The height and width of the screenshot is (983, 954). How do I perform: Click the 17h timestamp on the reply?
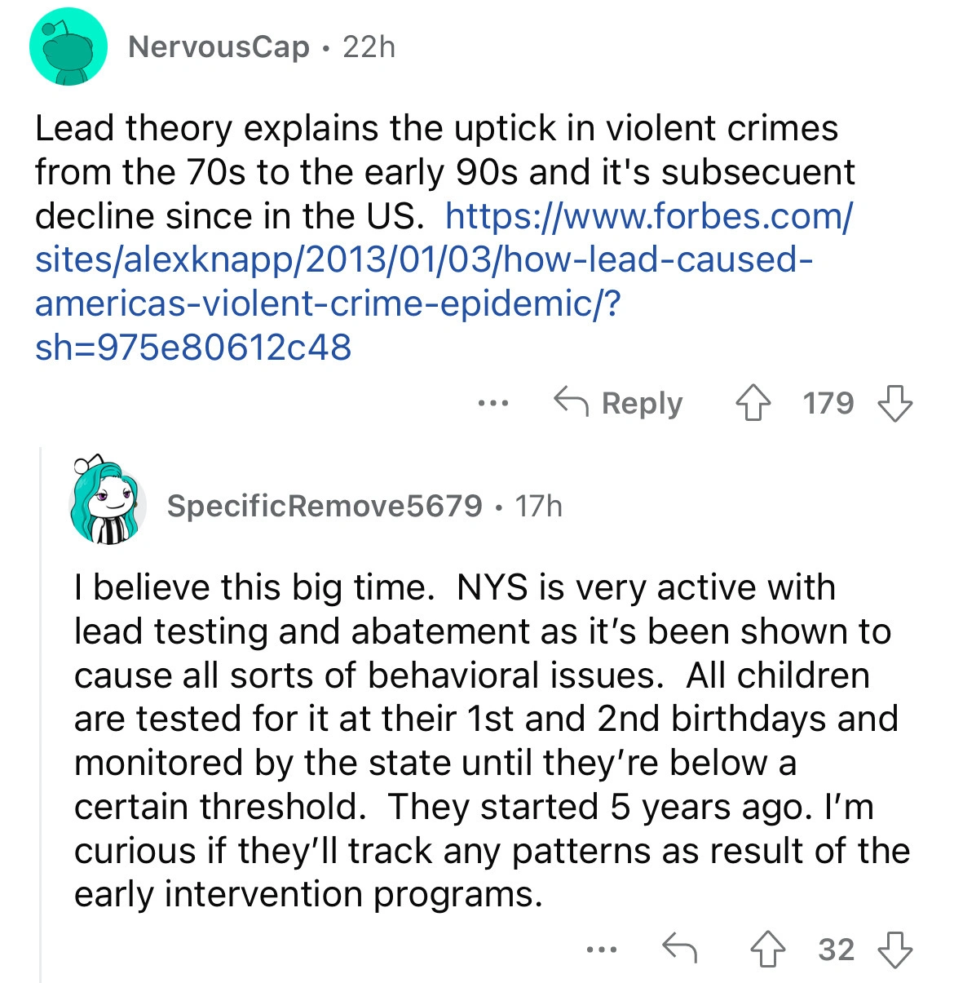pyautogui.click(x=539, y=507)
